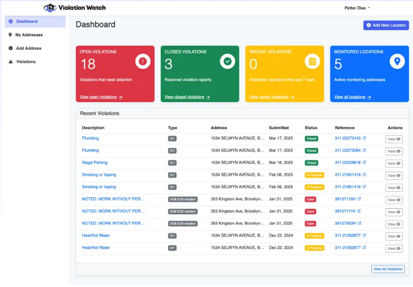Click the map pin icon beside My Addresses
The height and width of the screenshot is (287, 413).
tap(10, 35)
